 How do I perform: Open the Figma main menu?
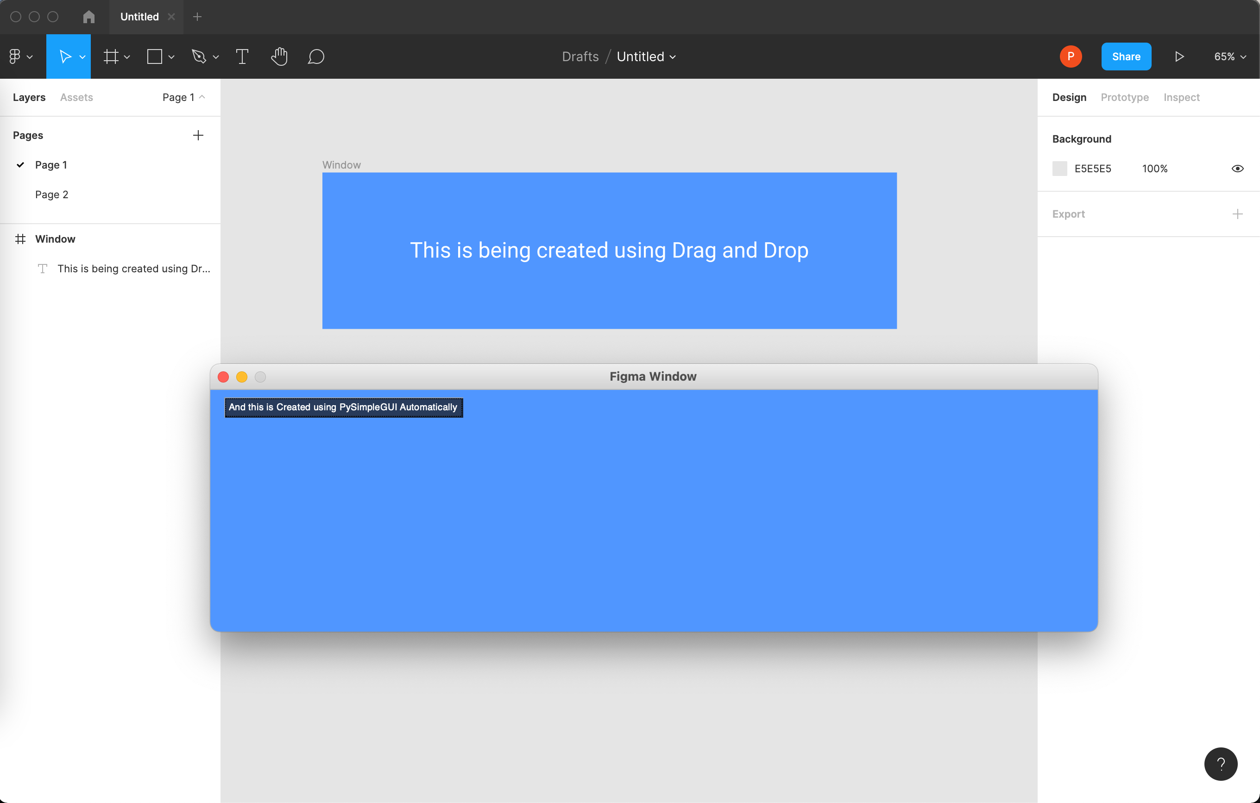pos(16,56)
